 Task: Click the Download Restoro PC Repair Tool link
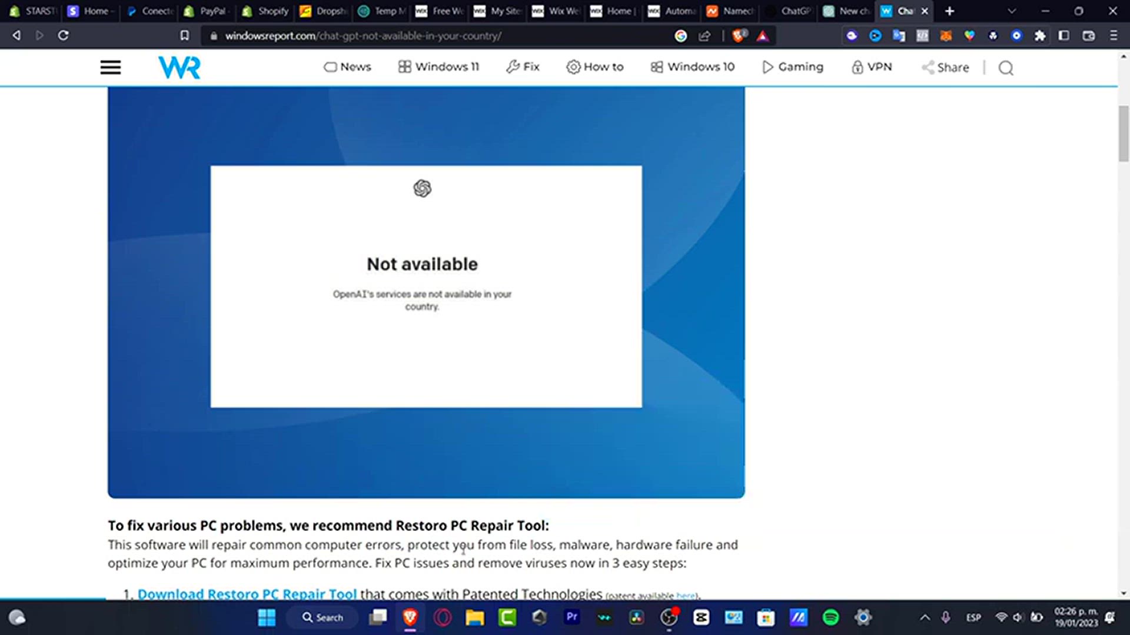[247, 594]
